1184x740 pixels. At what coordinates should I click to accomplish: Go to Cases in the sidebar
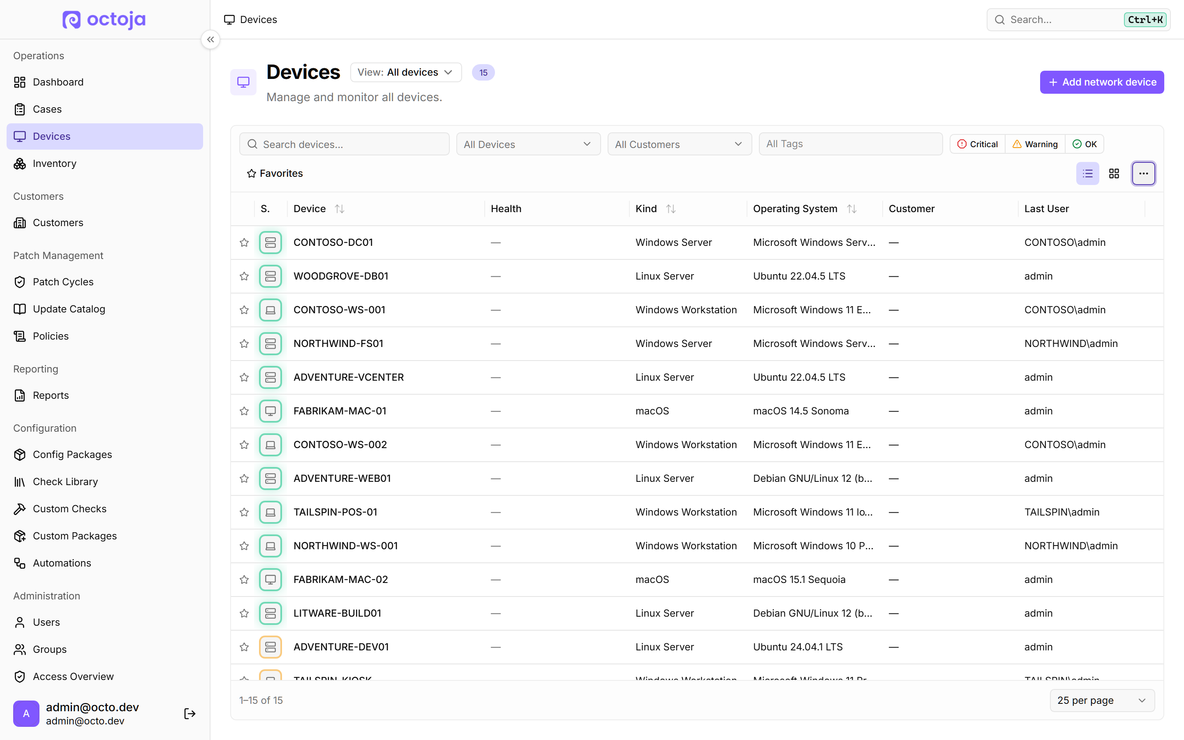[x=105, y=109]
